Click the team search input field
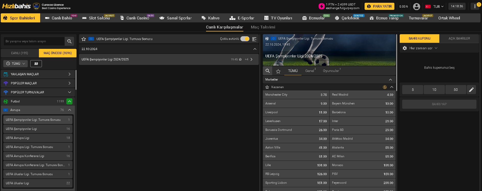This screenshot has height=191, width=482. [x=34, y=41]
